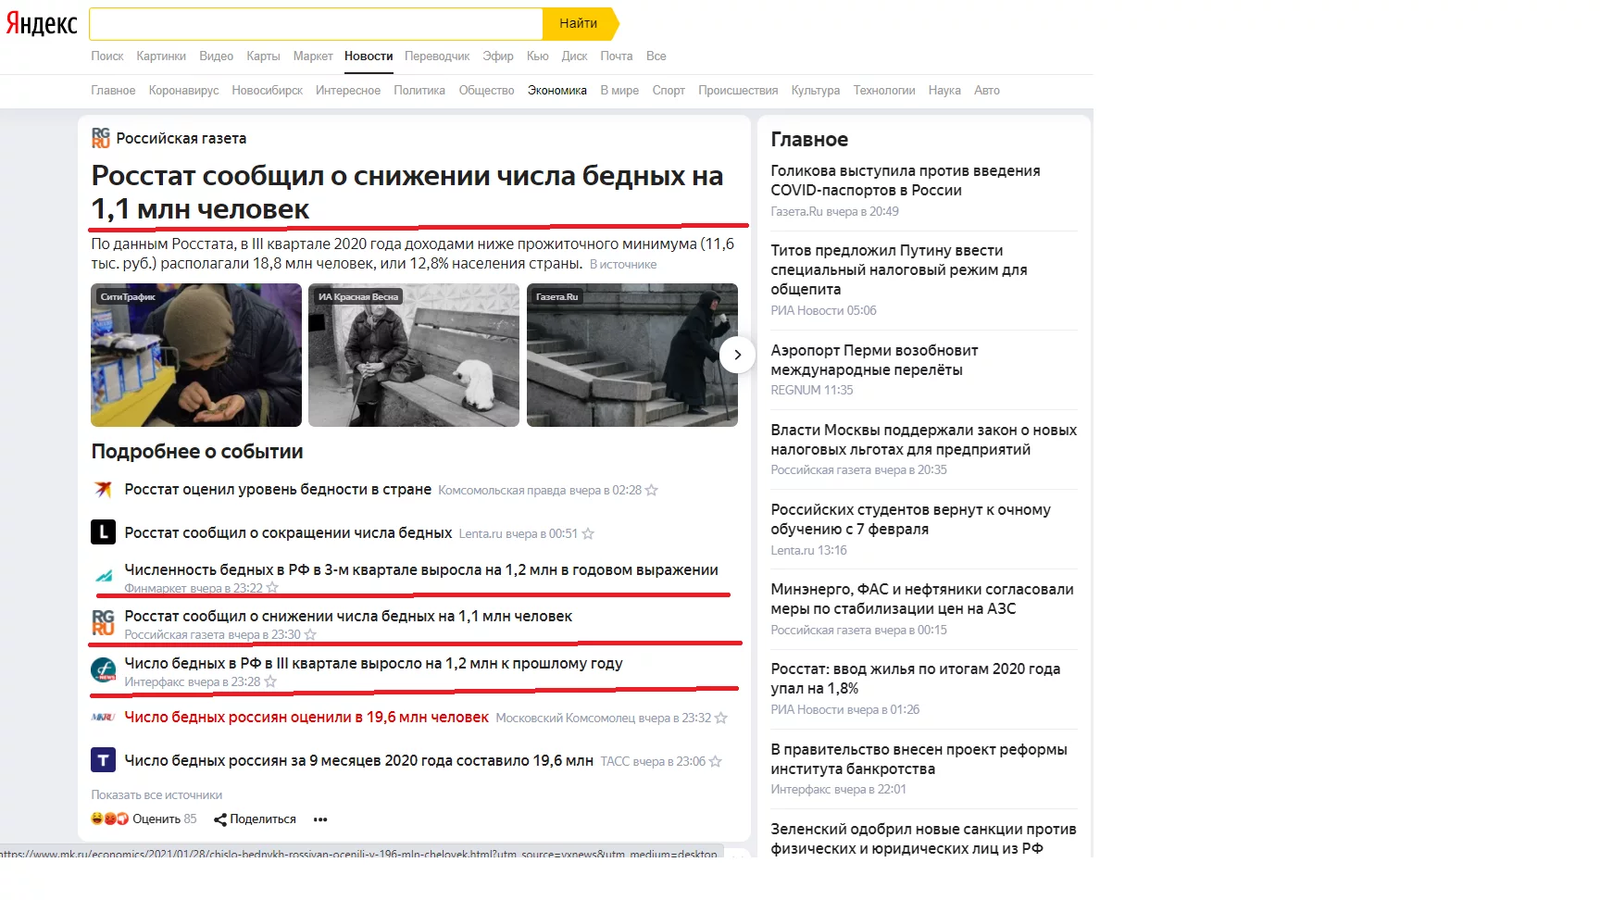Click the emoji reactions icon near Оценить

click(x=109, y=819)
